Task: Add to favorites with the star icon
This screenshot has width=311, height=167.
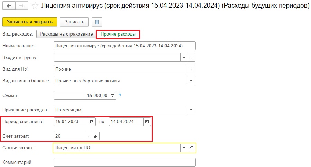Action: [35, 6]
